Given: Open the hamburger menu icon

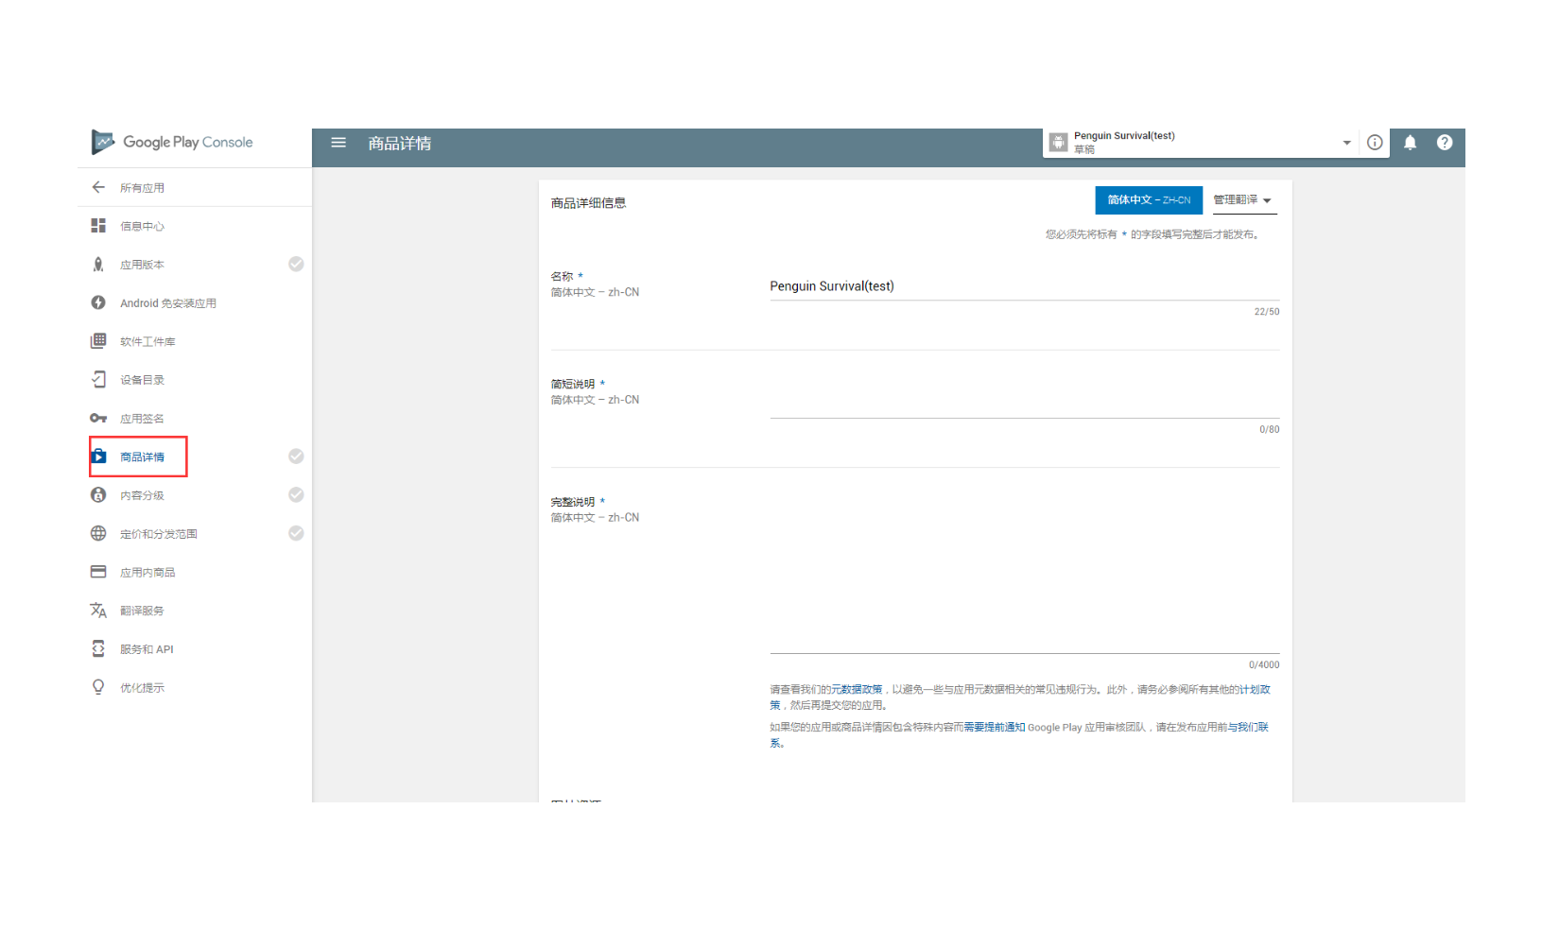Looking at the screenshot, I should coord(338,143).
